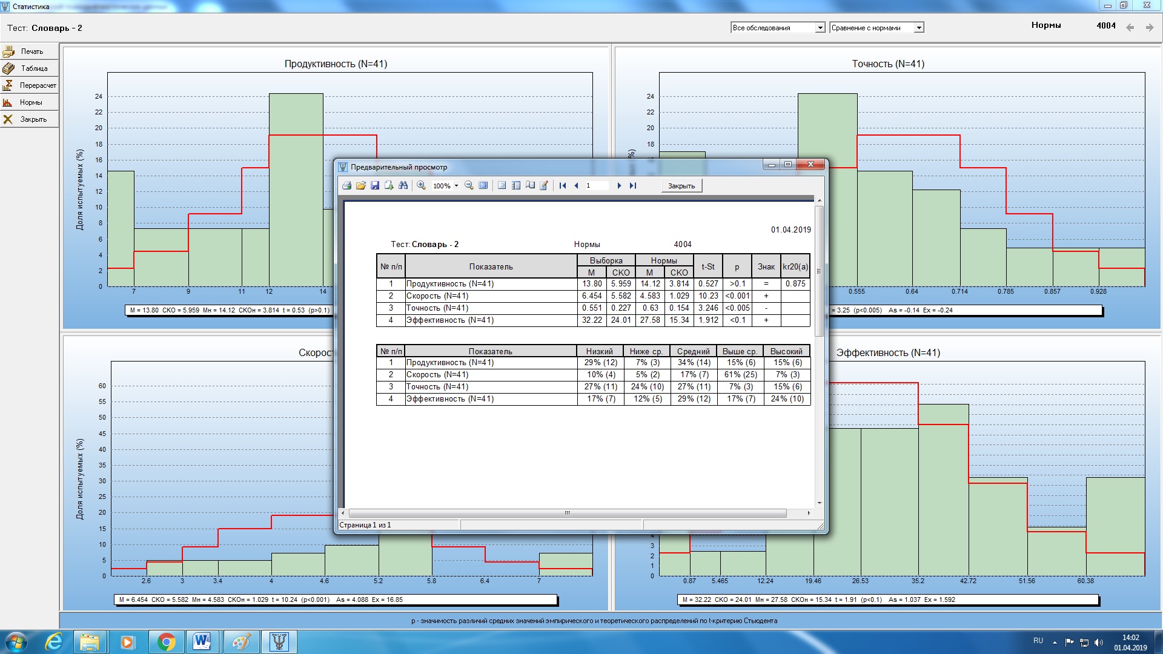Image resolution: width=1163 pixels, height=654 pixels.
Task: Click the export document icon
Action: click(389, 186)
